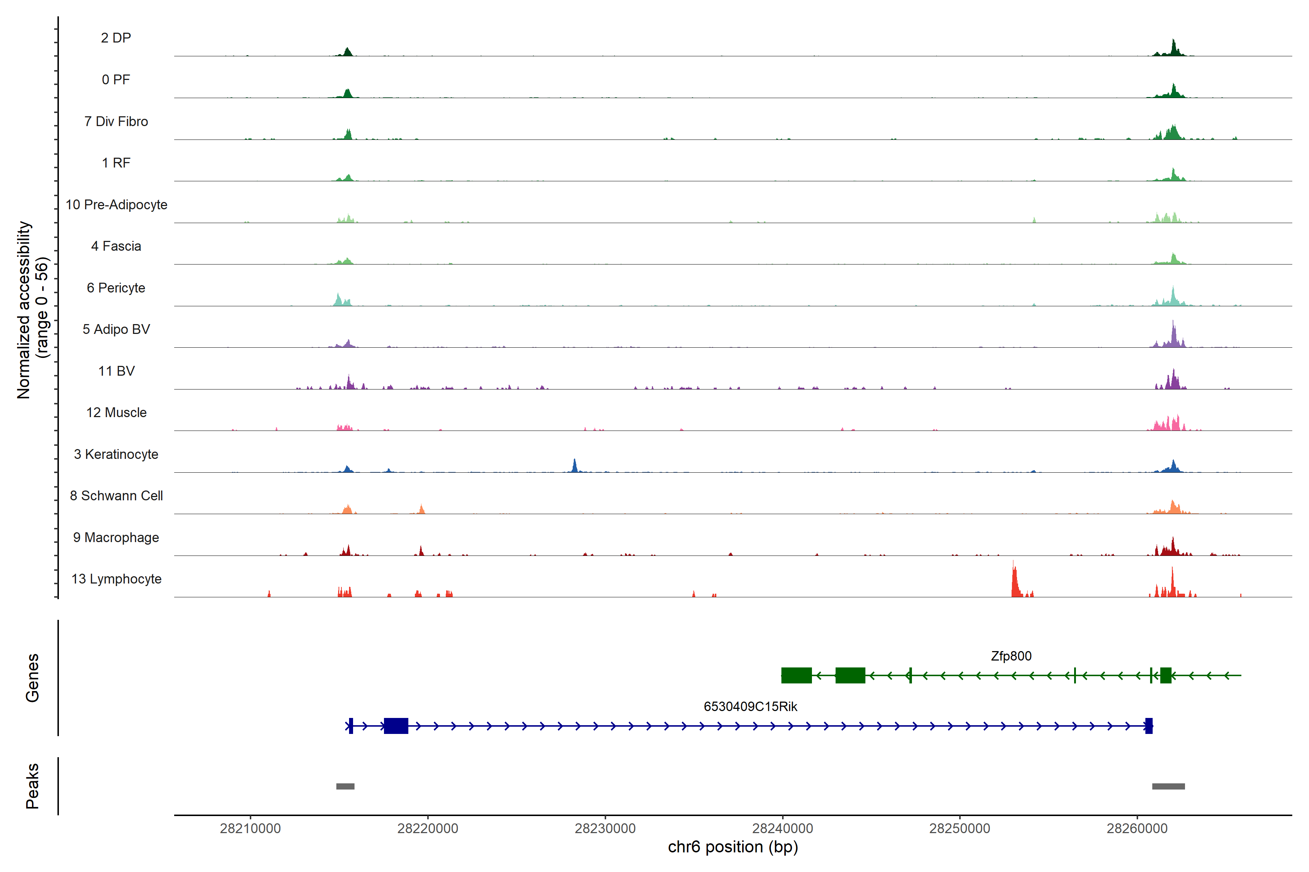Click the Genes panel label
This screenshot has height=872, width=1309.
32,677
